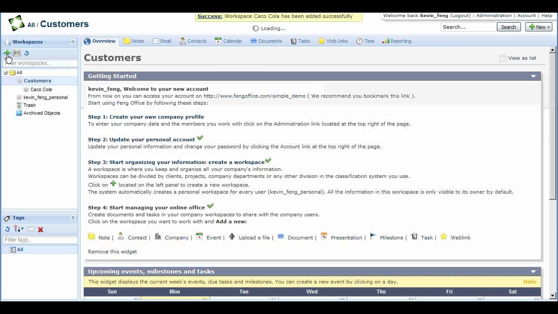The width and height of the screenshot is (558, 314).
Task: Click the Logout link
Action: pyautogui.click(x=460, y=16)
